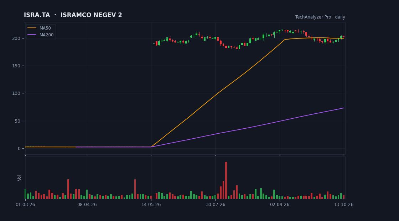This screenshot has height=221, width=399.
Task: Click the 08.04.26 date label
Action: pos(87,205)
